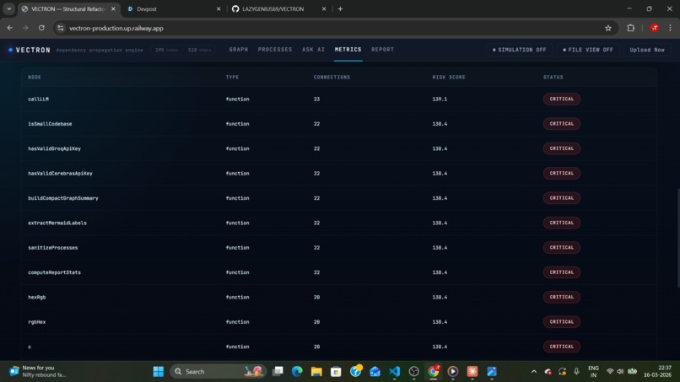Viewport: 680px width, 382px height.
Task: Toggle FILE VIEW OFF switch
Action: point(588,50)
